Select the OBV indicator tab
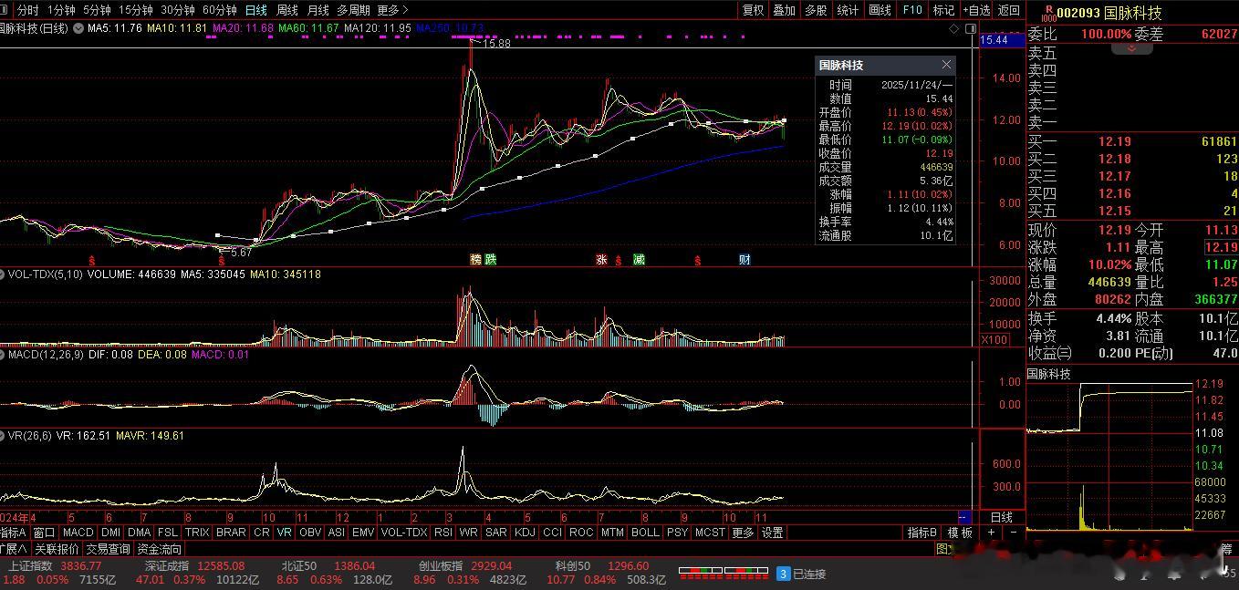1239x590 pixels. coord(310,533)
